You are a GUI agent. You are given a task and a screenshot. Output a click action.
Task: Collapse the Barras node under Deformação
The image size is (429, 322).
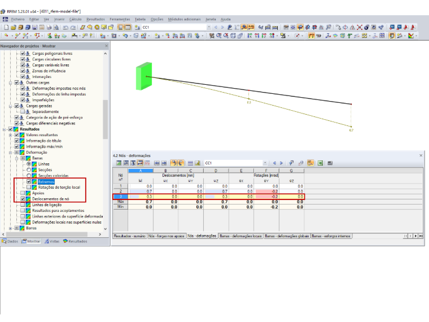[x=16, y=158]
